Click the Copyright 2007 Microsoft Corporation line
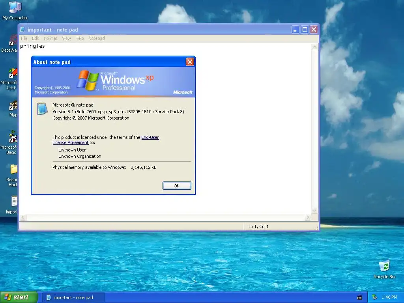This screenshot has height=303, width=404. (91, 118)
